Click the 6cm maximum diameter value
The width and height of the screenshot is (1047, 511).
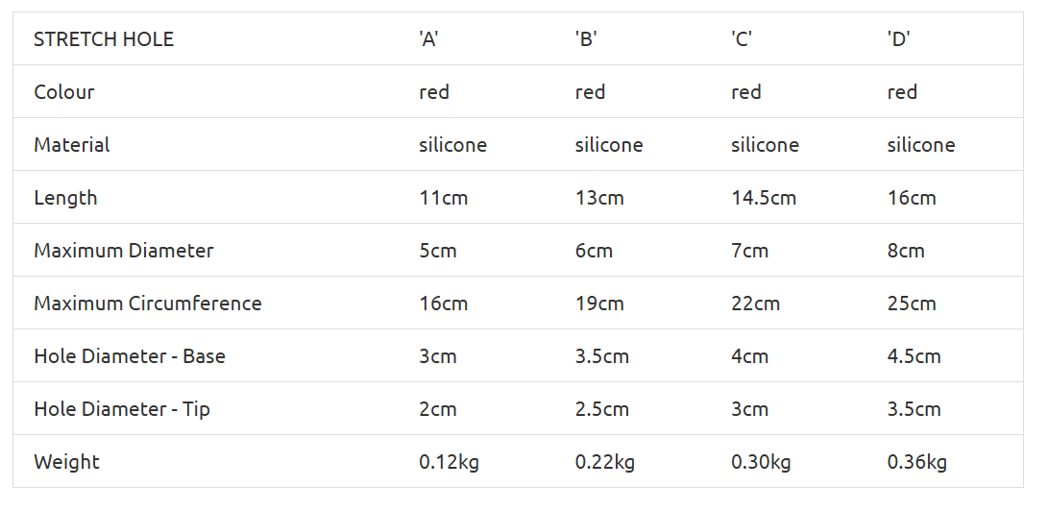click(594, 251)
